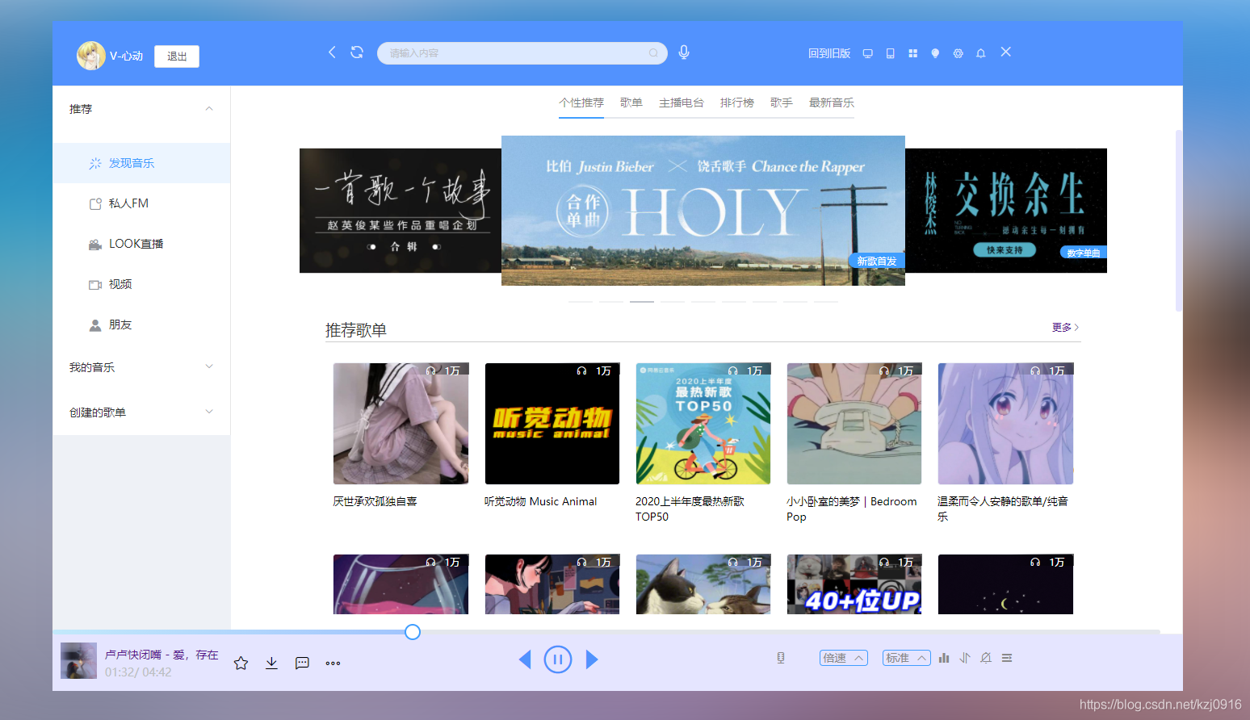Open the 标准 quality dropdown
This screenshot has height=720, width=1250.
coord(907,658)
